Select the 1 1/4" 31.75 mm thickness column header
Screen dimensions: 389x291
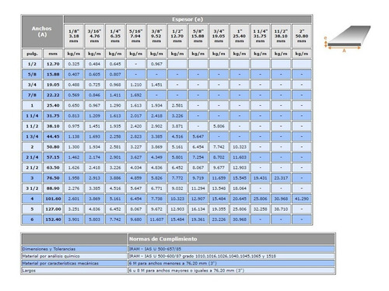point(260,36)
